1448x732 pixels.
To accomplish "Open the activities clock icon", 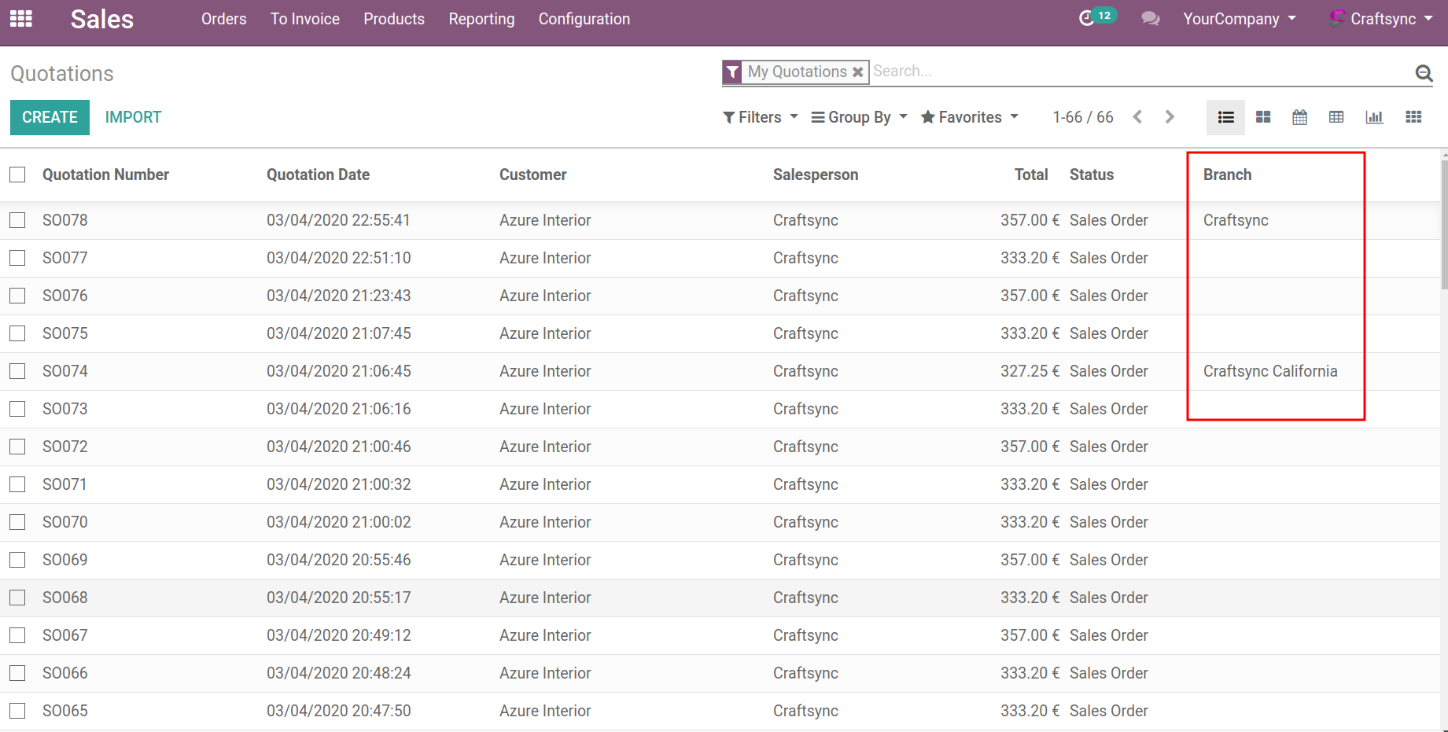I will (x=1086, y=18).
